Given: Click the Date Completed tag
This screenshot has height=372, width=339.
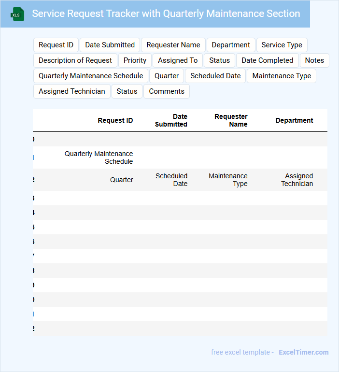Looking at the screenshot, I should [x=268, y=60].
